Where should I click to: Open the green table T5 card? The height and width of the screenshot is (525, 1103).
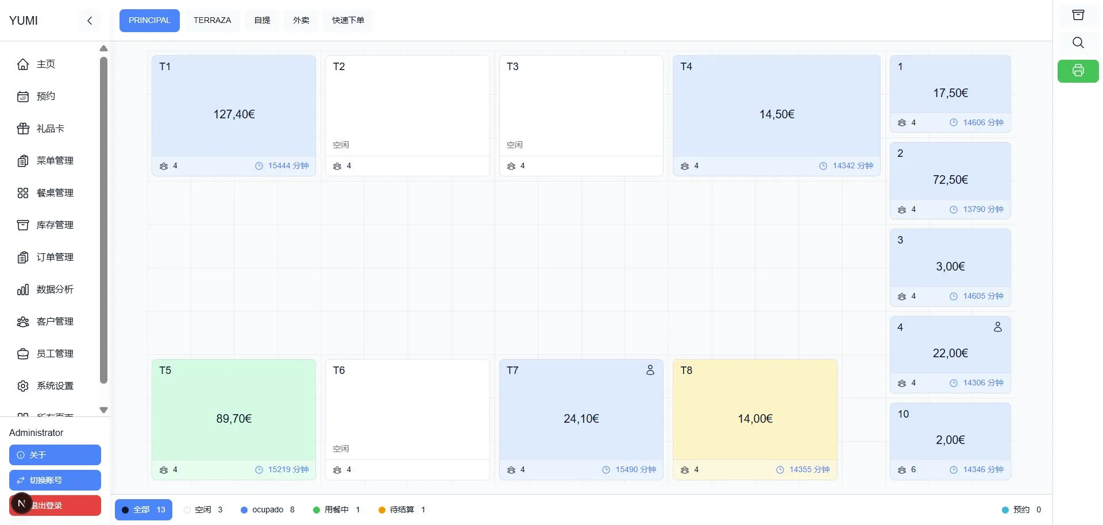(234, 419)
